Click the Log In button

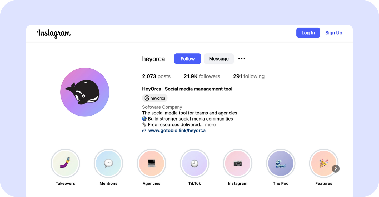[x=308, y=33]
